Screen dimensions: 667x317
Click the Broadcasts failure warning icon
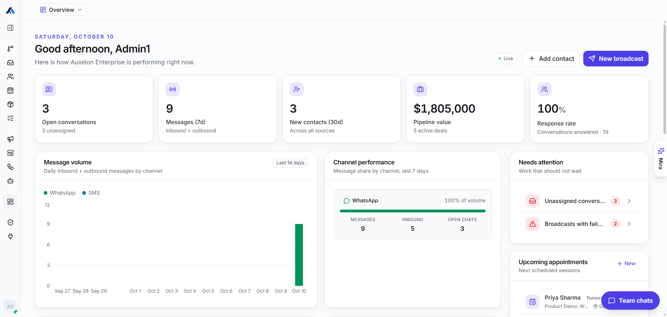(x=533, y=224)
